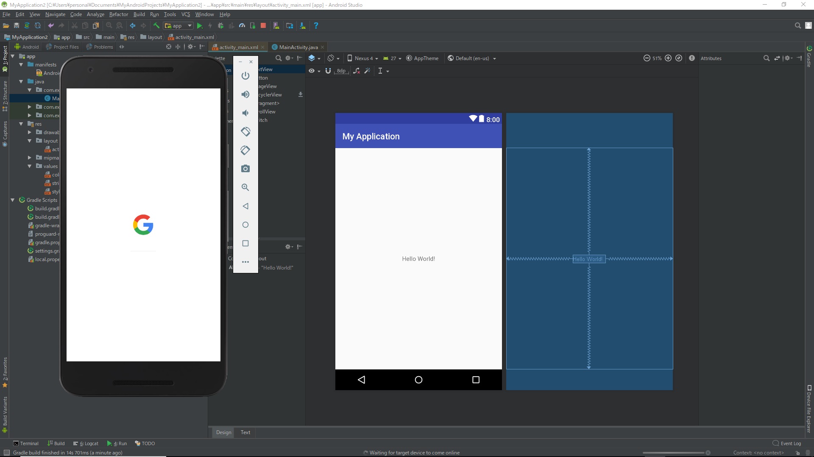
Task: Toggle autoconnect magnet in layout editor
Action: tap(328, 71)
